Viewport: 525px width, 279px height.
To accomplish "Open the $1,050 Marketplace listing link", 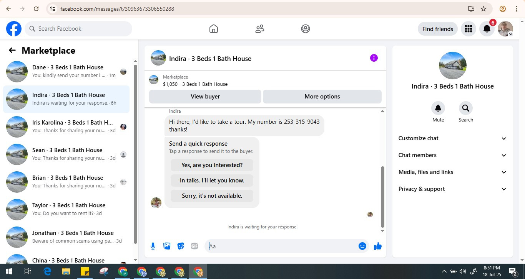I will click(195, 84).
